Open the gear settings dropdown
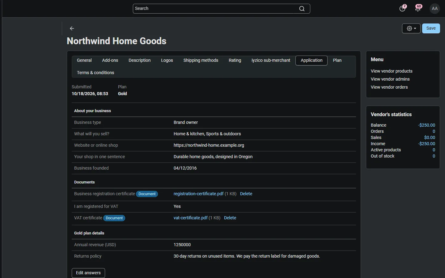The image size is (445, 278). [x=411, y=28]
